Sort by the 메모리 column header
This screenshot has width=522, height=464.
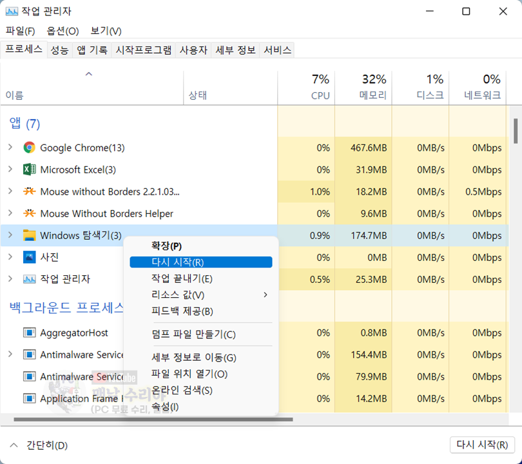click(x=363, y=88)
